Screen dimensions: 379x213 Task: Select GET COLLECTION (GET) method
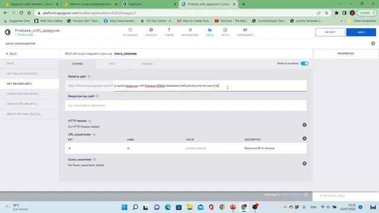tap(29, 73)
